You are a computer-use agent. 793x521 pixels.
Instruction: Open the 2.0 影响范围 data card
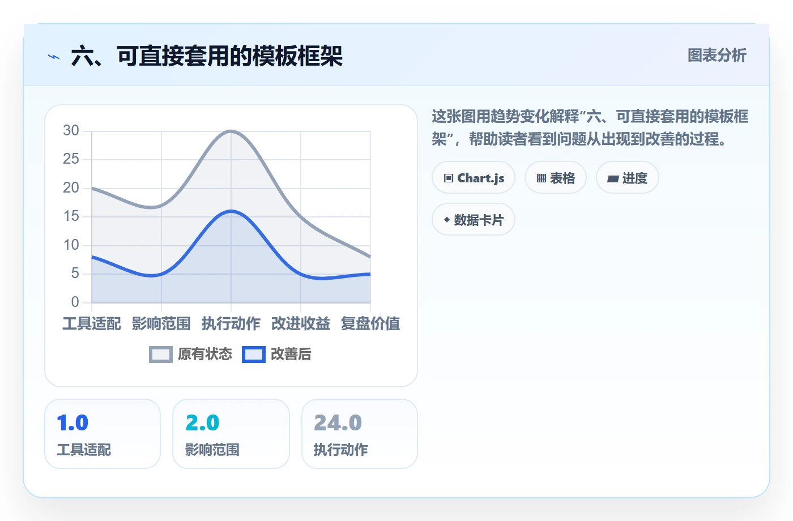tap(231, 434)
